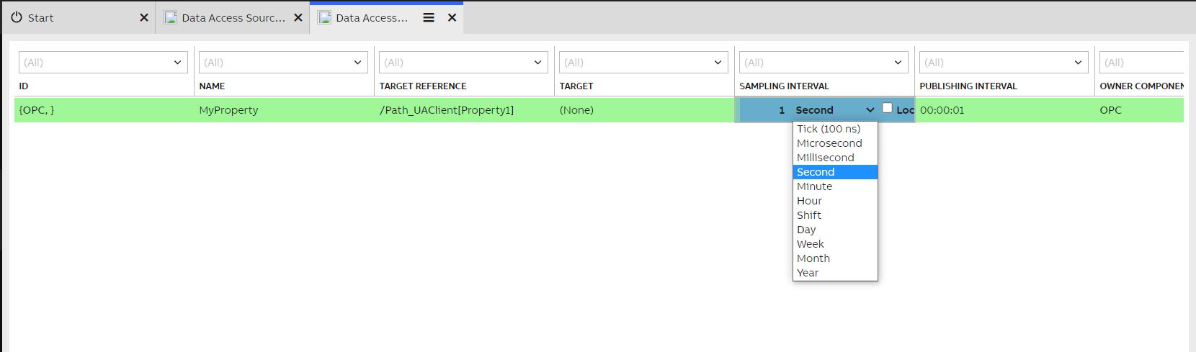Sort by the TARGET column header
Screen dimensions: 1196x352
pyautogui.click(x=576, y=86)
